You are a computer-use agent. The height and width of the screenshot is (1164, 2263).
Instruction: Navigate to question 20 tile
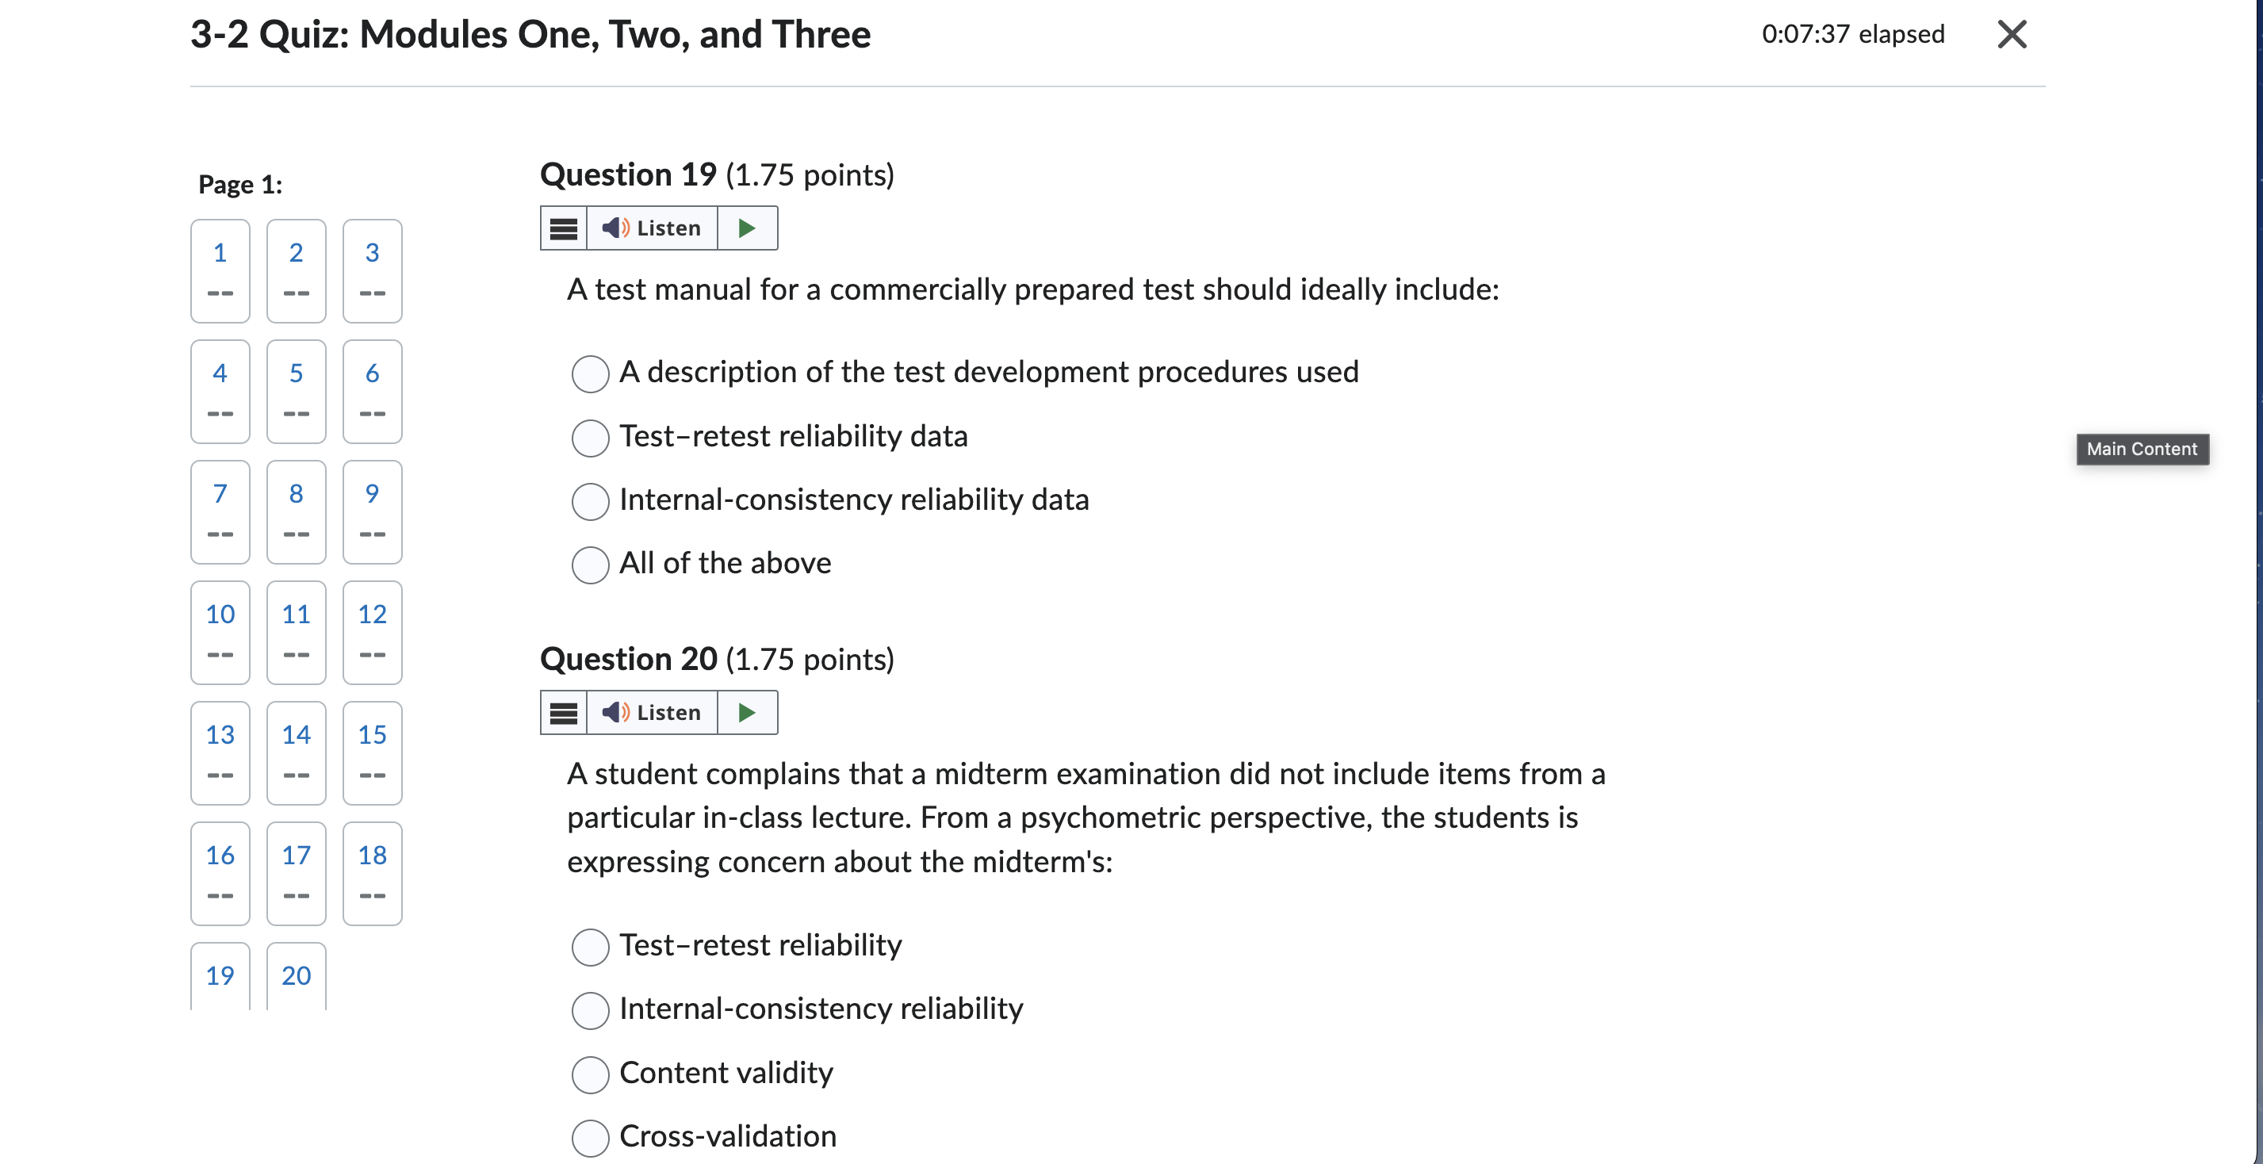click(x=296, y=975)
